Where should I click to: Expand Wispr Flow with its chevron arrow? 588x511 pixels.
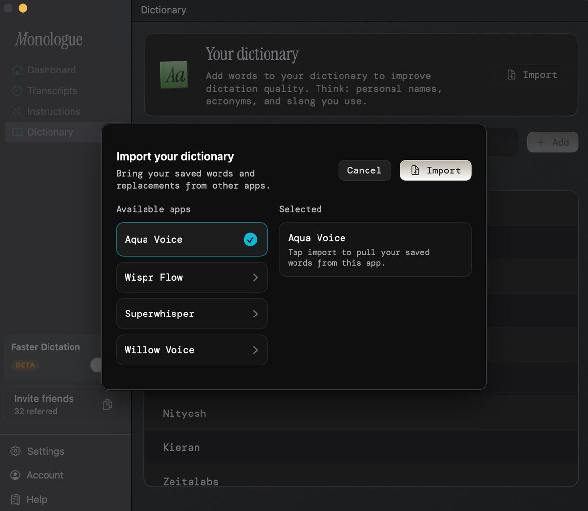(255, 278)
